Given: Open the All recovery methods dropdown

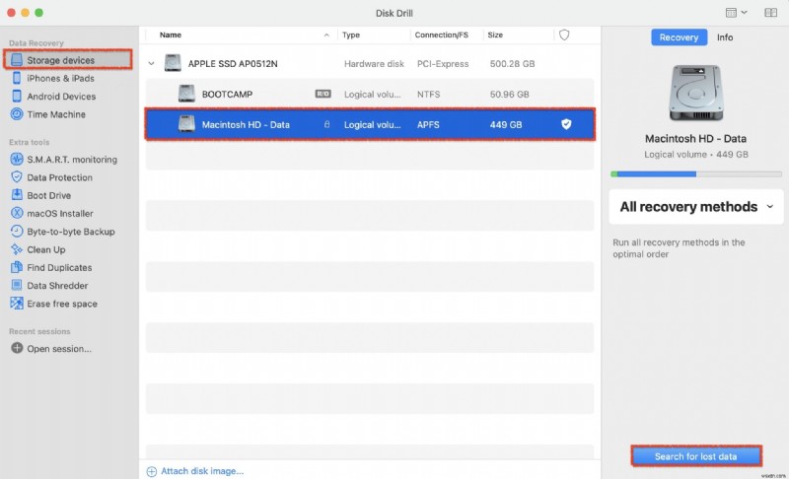Looking at the screenshot, I should point(696,207).
